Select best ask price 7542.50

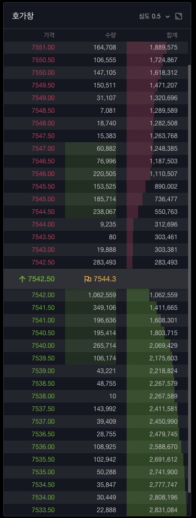43,262
